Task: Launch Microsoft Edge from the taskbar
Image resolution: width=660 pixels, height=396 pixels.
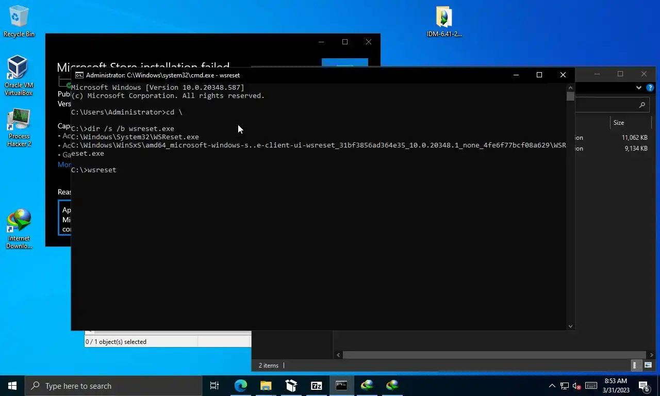Action: pyautogui.click(x=241, y=386)
